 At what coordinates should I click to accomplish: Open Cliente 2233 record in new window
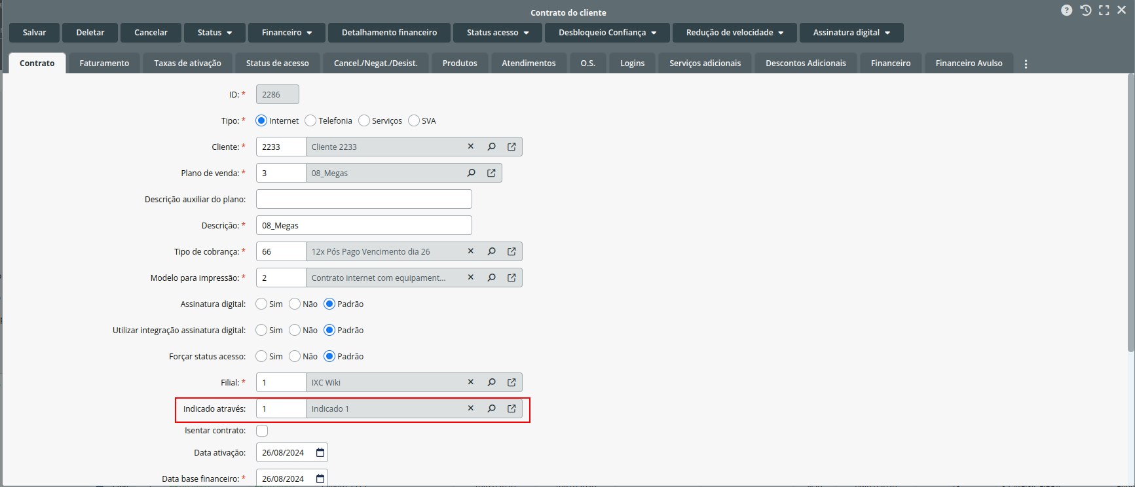pyautogui.click(x=512, y=147)
